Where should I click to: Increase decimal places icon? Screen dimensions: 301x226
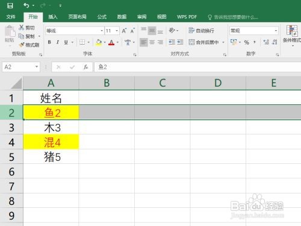click(266, 42)
